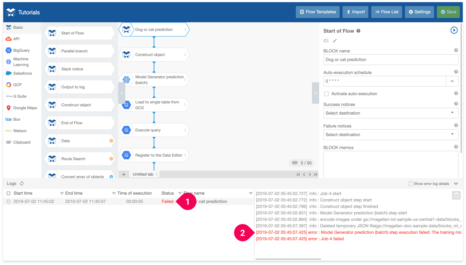Open the Flow Templates button
The height and width of the screenshot is (265, 466).
pos(318,12)
